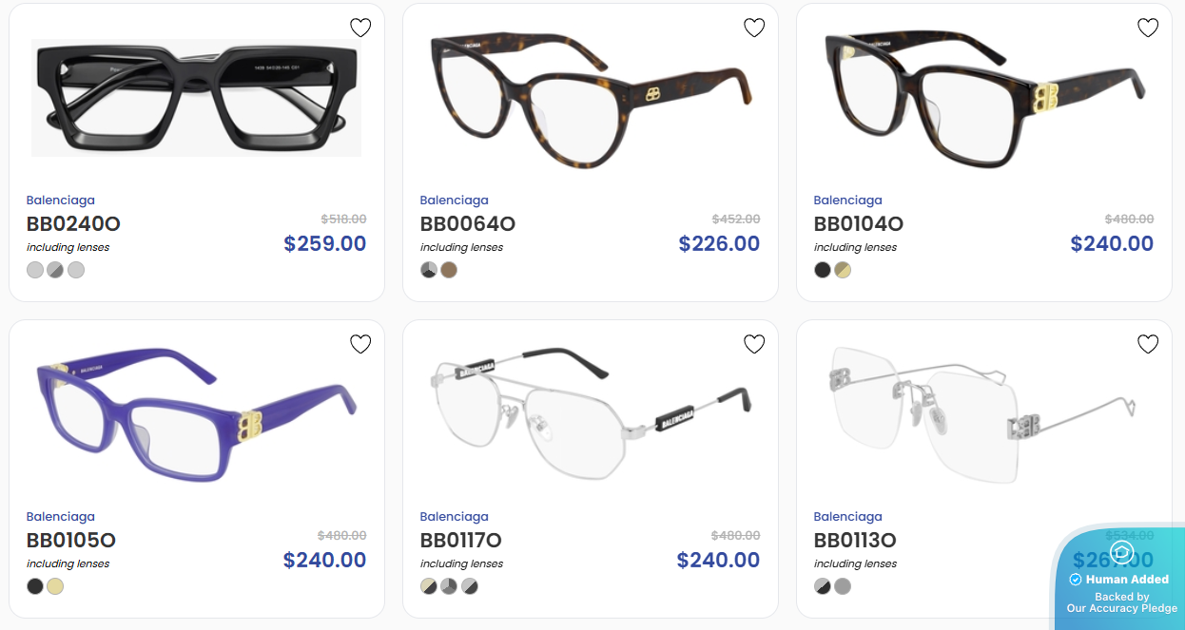1185x630 pixels.
Task: Favorite the BB0240O glasses with heart icon
Action: click(x=360, y=28)
